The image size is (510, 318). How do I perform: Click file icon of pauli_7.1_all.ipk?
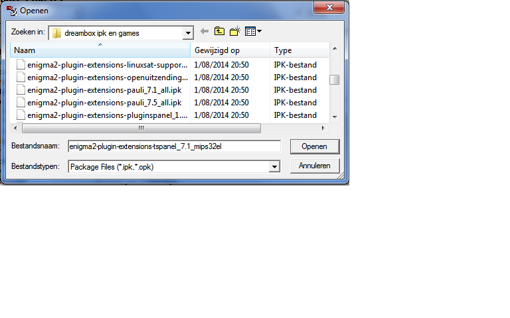point(21,90)
